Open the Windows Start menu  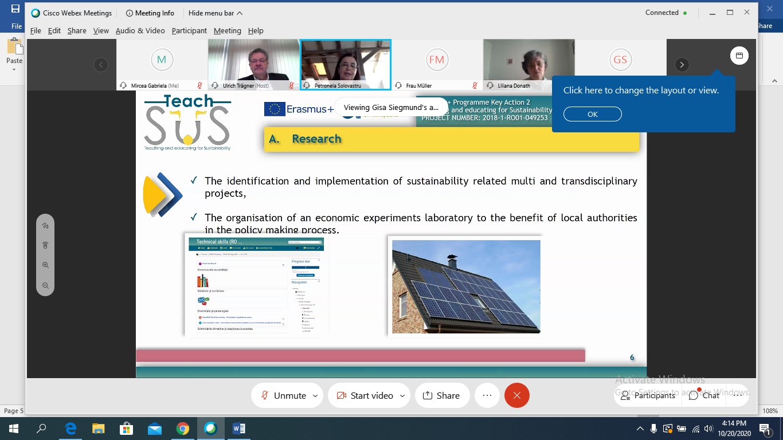coord(14,428)
